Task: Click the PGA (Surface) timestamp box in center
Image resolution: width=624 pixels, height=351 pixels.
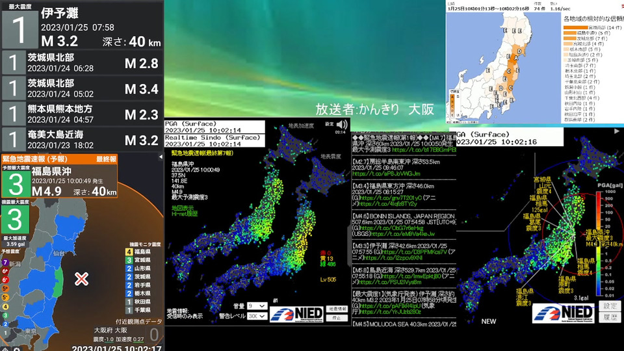Action: coord(214,127)
